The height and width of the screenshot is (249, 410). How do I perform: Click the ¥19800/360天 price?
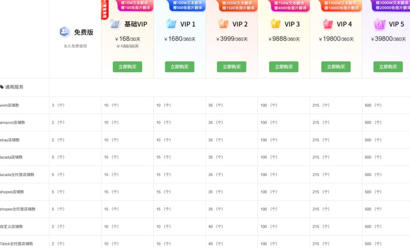coord(336,39)
